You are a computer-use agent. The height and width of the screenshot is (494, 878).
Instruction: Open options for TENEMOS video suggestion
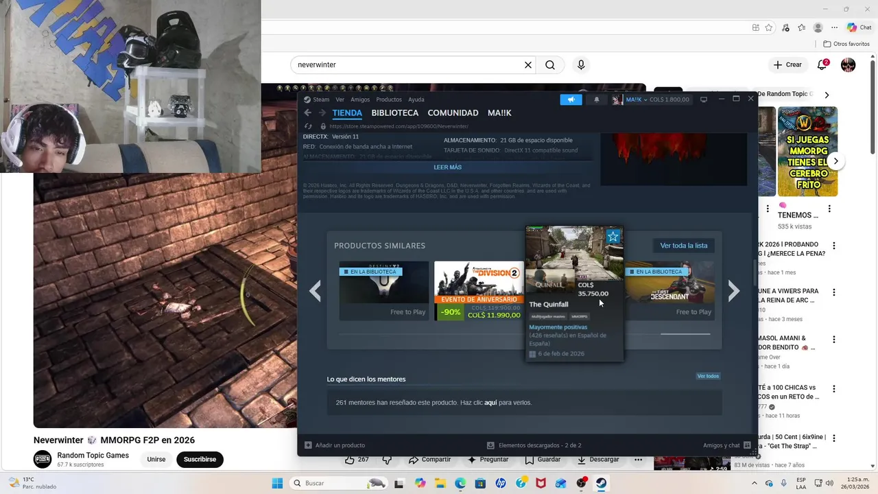click(829, 209)
